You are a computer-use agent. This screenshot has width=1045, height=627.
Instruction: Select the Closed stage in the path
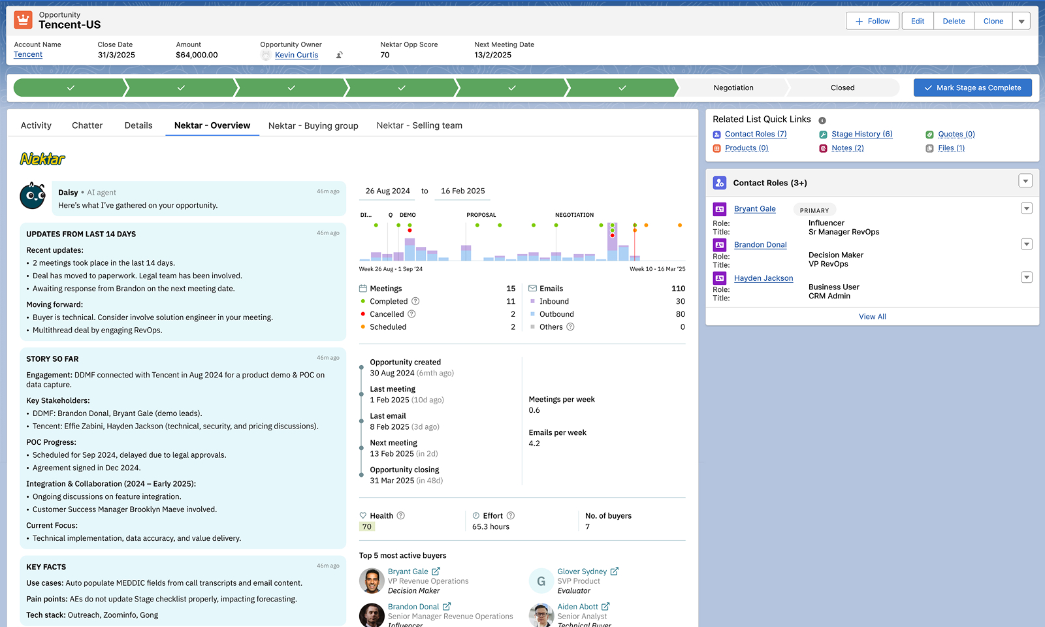[843, 88]
